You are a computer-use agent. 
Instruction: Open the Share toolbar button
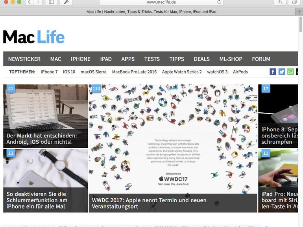(279, 2)
